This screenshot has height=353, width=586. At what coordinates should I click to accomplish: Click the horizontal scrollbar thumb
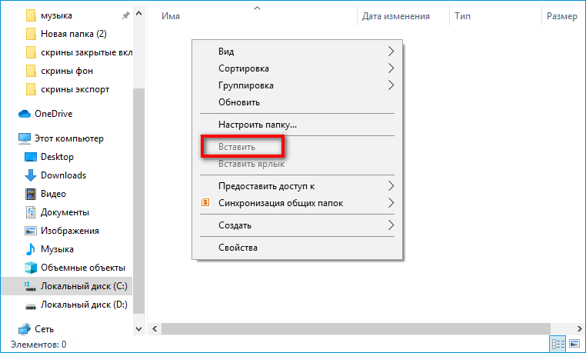click(x=356, y=328)
